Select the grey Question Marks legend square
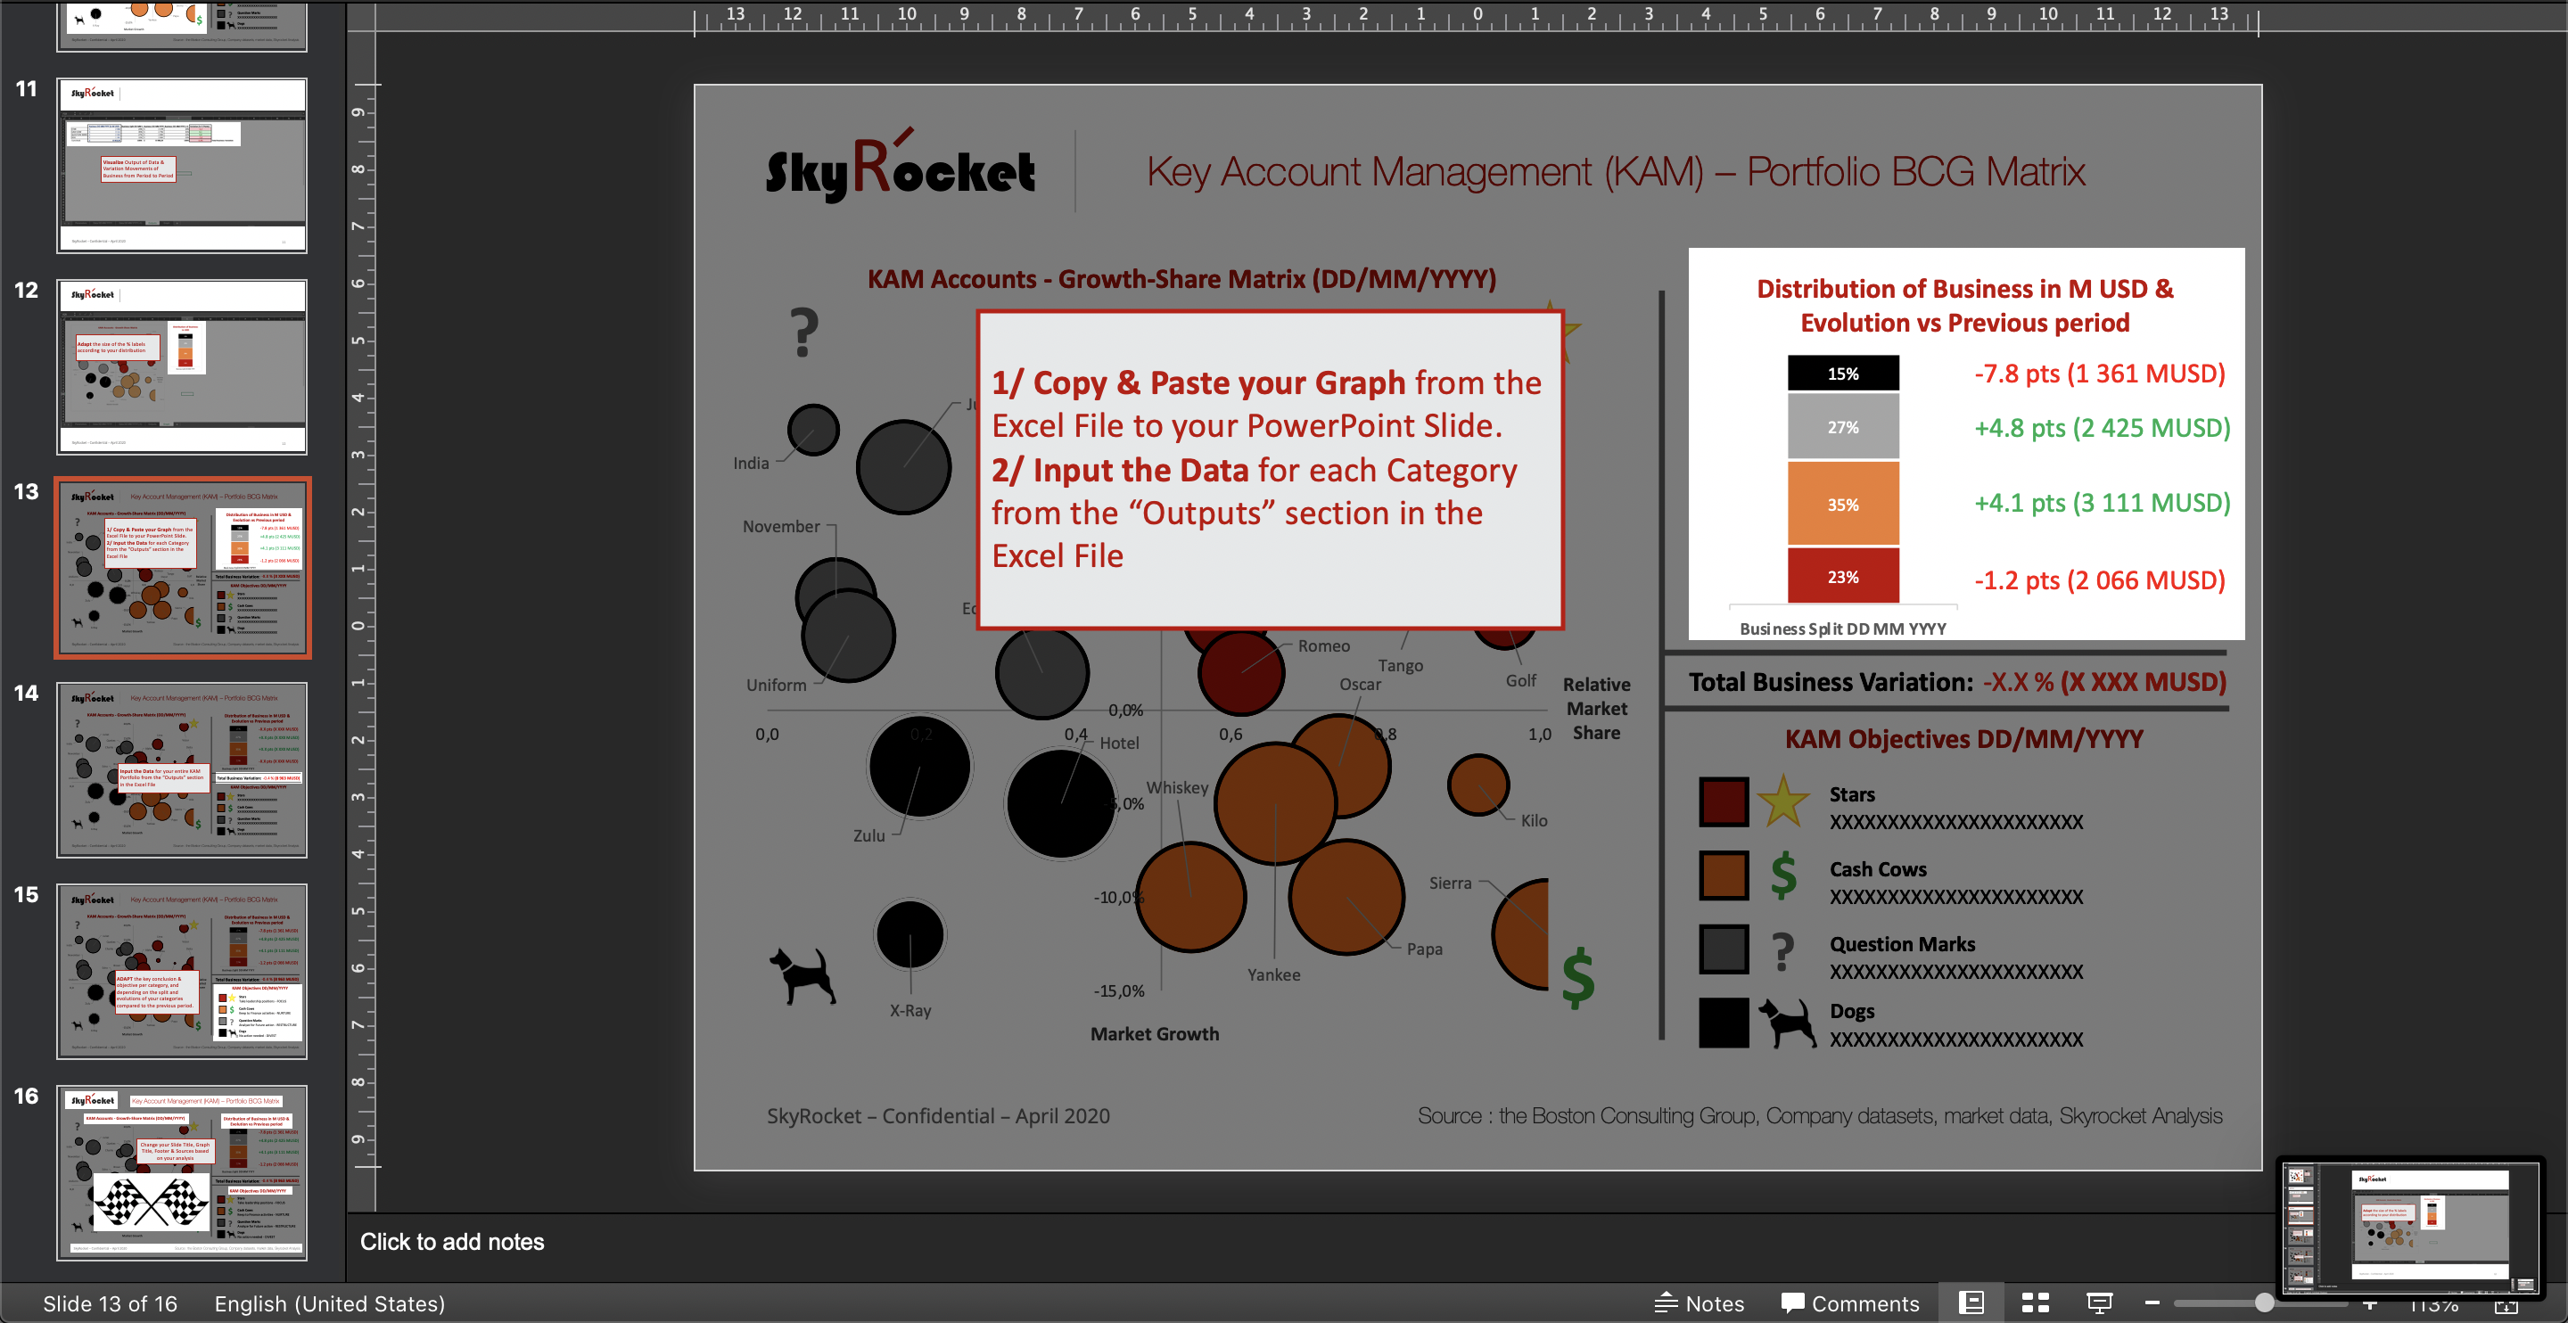The image size is (2568, 1323). point(1724,949)
